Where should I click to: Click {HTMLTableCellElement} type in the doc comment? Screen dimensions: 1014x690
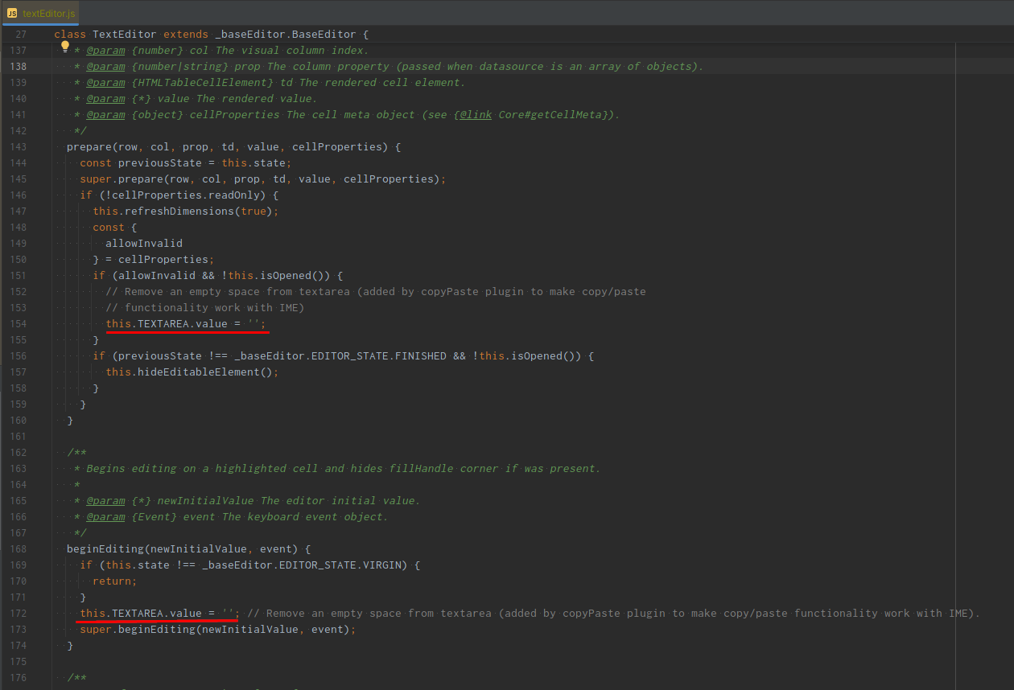(x=202, y=82)
